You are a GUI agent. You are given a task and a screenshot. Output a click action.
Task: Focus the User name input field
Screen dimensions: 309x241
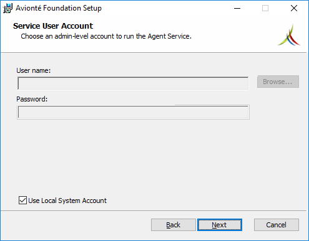coord(133,83)
